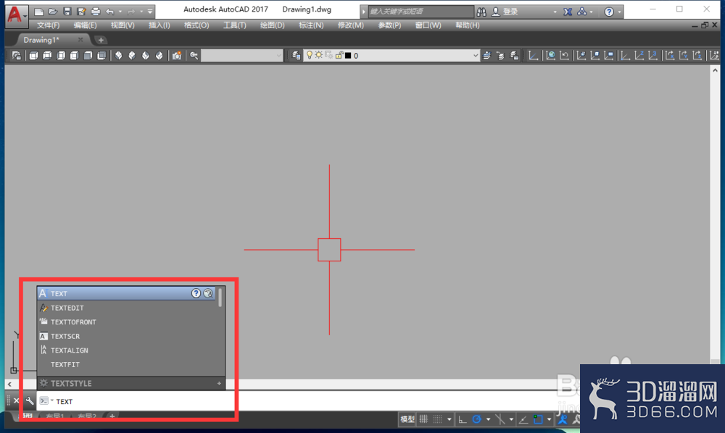This screenshot has width=725, height=433.
Task: Toggle layer 0 freeze sun icon
Action: pos(318,56)
